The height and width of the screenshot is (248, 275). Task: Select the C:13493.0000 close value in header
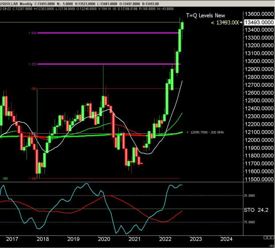coord(44,4)
